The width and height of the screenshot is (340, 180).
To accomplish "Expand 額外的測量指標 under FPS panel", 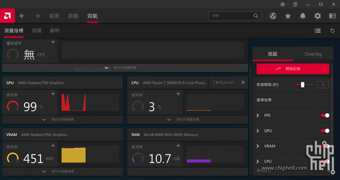I will [x=125, y=67].
